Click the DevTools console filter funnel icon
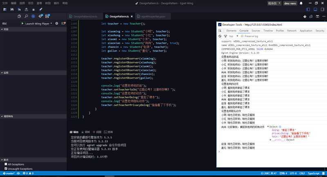Image resolution: width=327 pixels, height=177 pixels. (x=226, y=36)
